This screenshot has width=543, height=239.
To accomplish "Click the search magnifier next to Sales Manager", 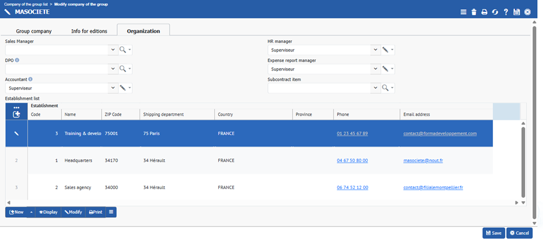I will point(122,50).
